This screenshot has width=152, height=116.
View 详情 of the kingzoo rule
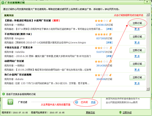[x=109, y=43]
